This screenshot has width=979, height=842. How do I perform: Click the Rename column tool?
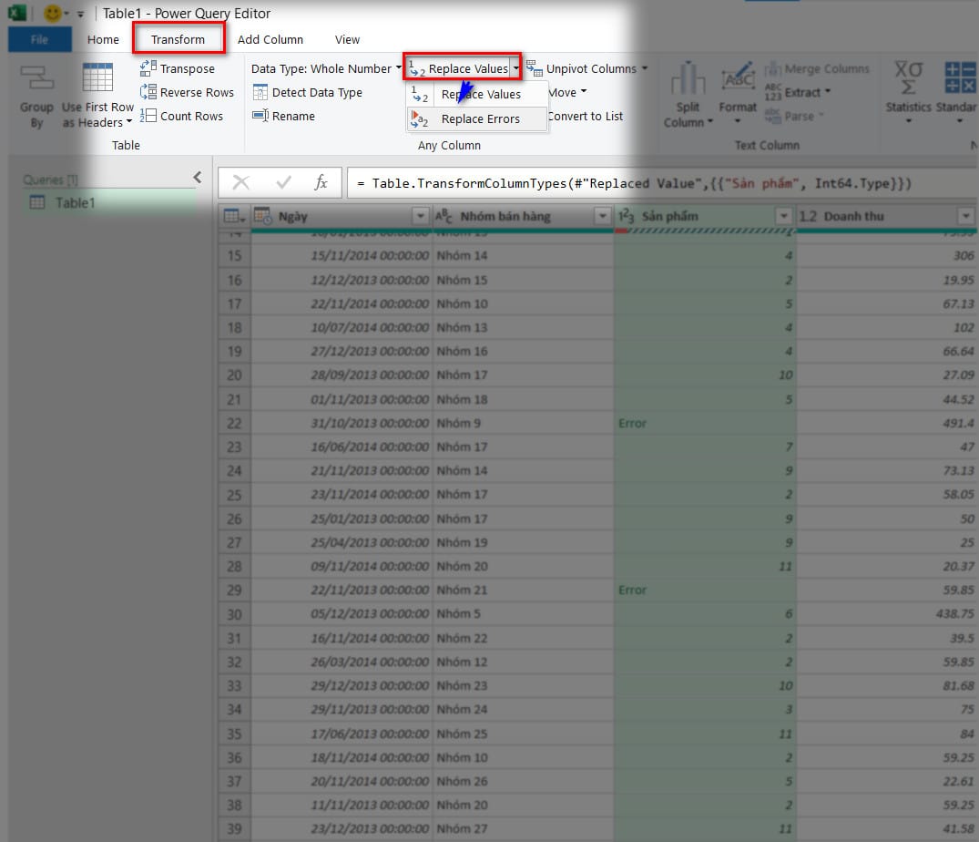[x=283, y=116]
